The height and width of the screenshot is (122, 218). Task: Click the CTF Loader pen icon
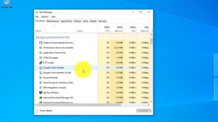pyautogui.click(x=41, y=63)
